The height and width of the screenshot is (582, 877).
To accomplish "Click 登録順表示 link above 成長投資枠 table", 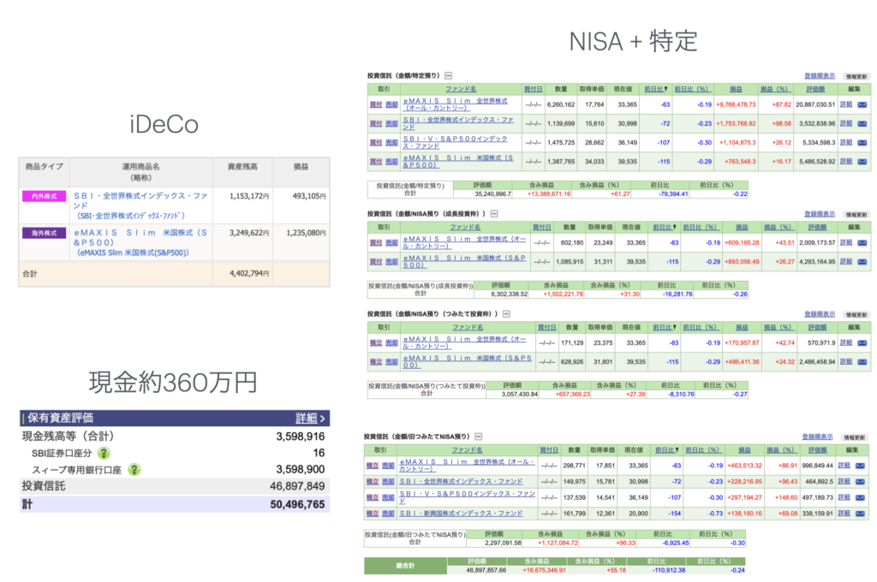I will tap(820, 214).
